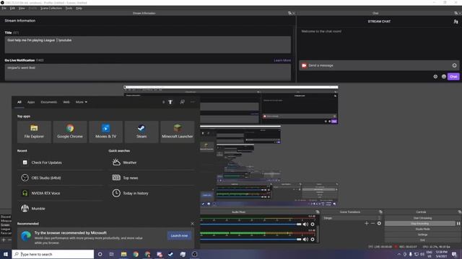This screenshot has width=462, height=259.
Task: Remove scene transition with minus icon
Action: tap(372, 224)
